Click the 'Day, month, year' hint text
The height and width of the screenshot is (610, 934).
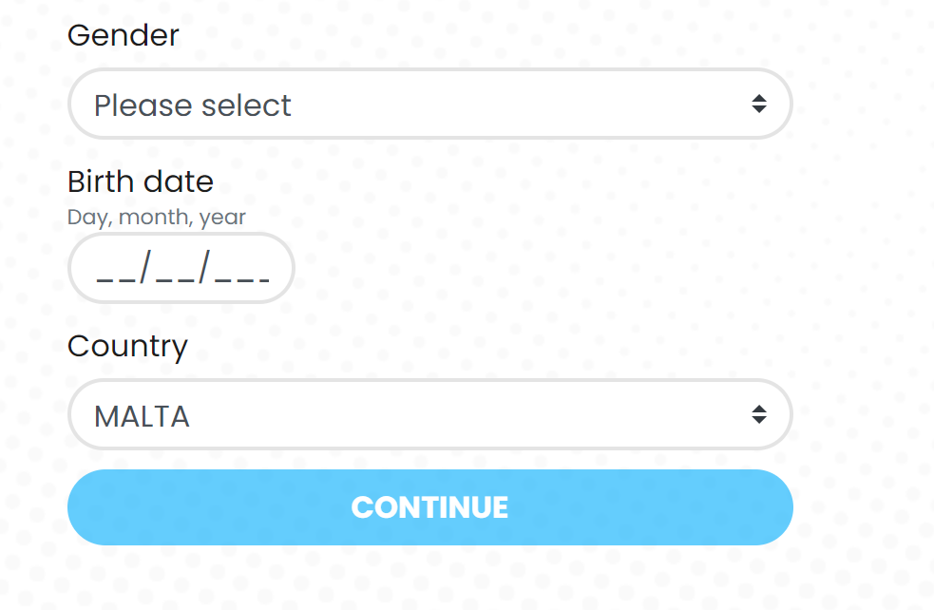coord(157,218)
